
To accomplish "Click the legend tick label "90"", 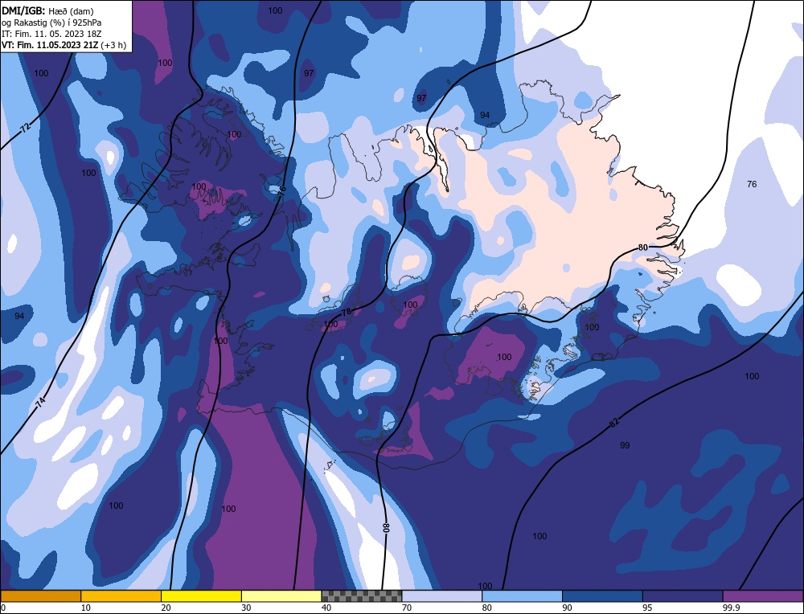I will [x=567, y=608].
